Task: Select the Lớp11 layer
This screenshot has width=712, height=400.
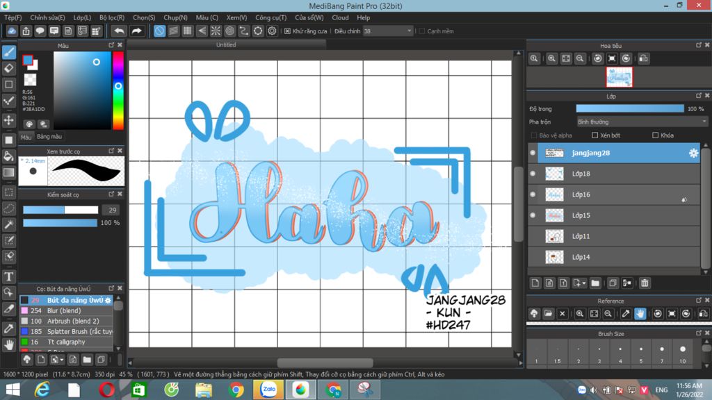Action: pyautogui.click(x=614, y=236)
